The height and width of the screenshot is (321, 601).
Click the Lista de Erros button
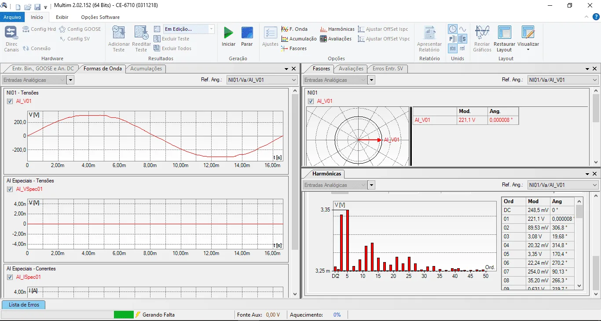pyautogui.click(x=24, y=305)
